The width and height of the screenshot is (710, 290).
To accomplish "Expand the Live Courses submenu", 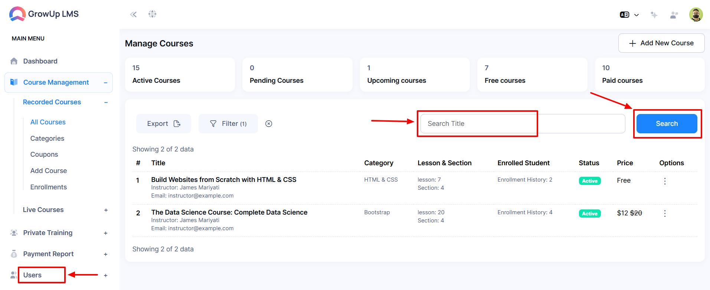I will tap(106, 210).
